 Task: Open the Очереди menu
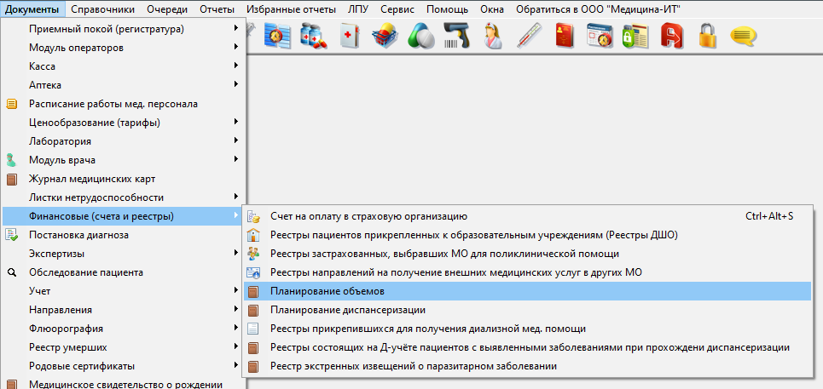167,9
